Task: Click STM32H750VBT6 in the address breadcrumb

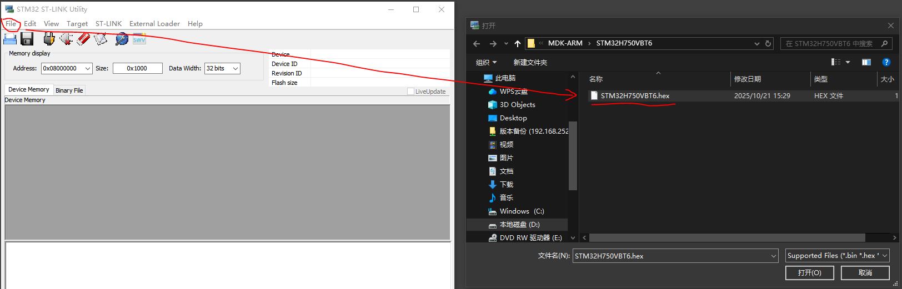Action: coord(624,43)
